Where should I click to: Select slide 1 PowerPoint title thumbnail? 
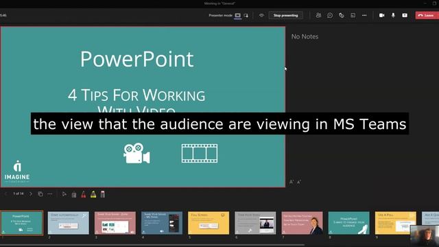pyautogui.click(x=22, y=223)
